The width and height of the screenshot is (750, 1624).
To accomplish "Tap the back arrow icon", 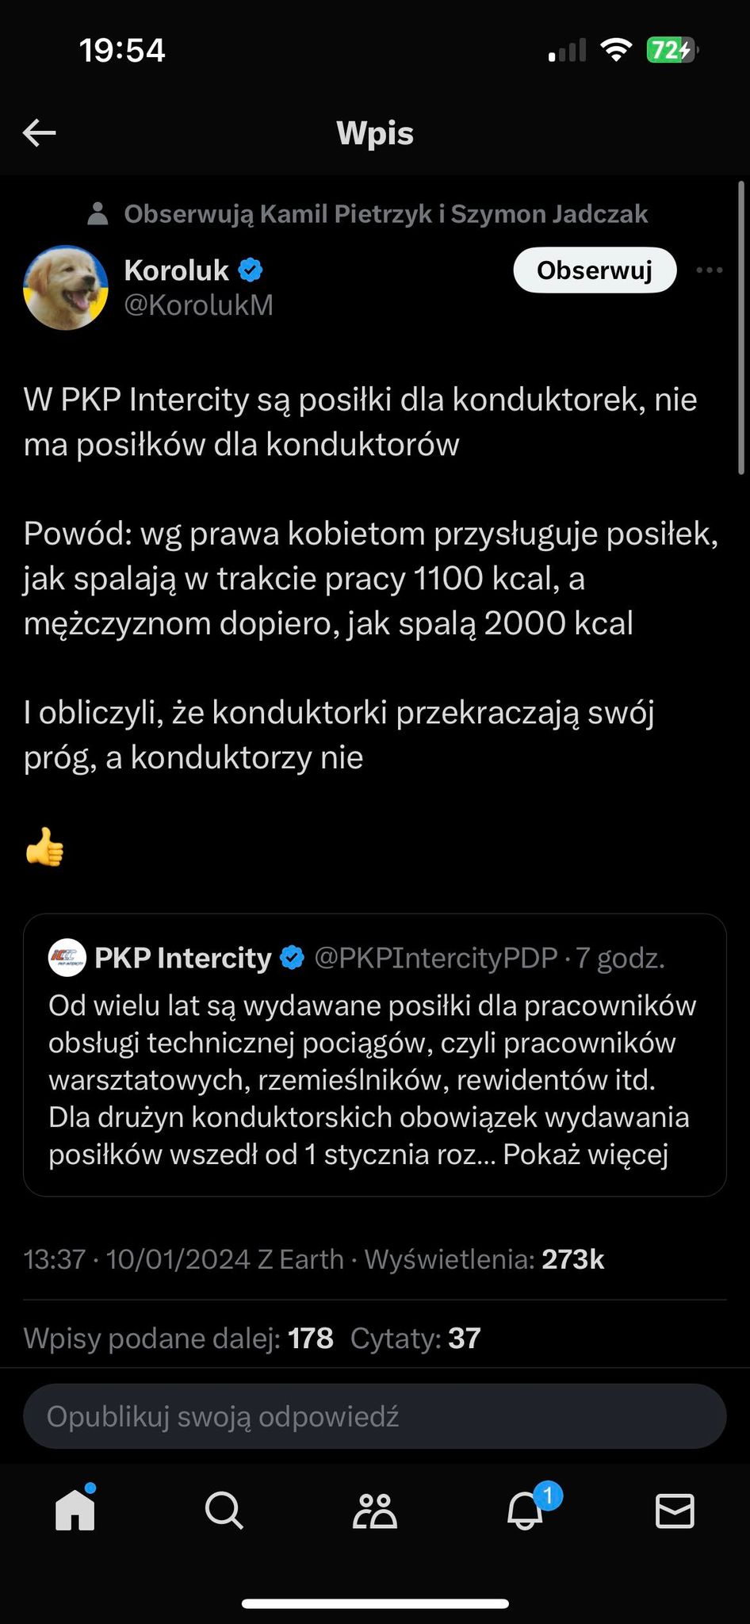I will pyautogui.click(x=39, y=133).
